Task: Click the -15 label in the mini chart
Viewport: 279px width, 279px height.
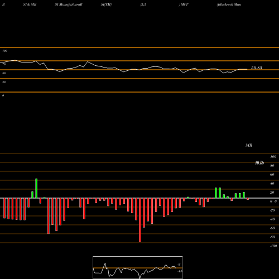Action: [180, 271]
